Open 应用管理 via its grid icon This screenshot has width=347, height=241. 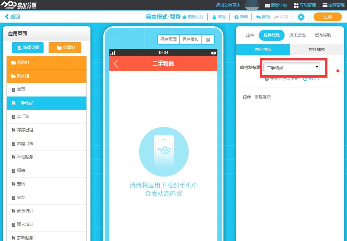[296, 5]
